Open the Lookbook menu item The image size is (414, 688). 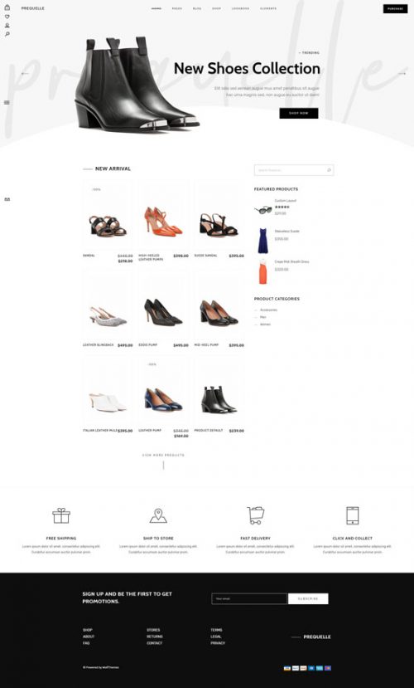click(240, 8)
